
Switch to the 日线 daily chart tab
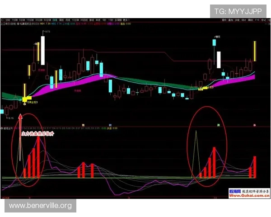(x=55, y=20)
